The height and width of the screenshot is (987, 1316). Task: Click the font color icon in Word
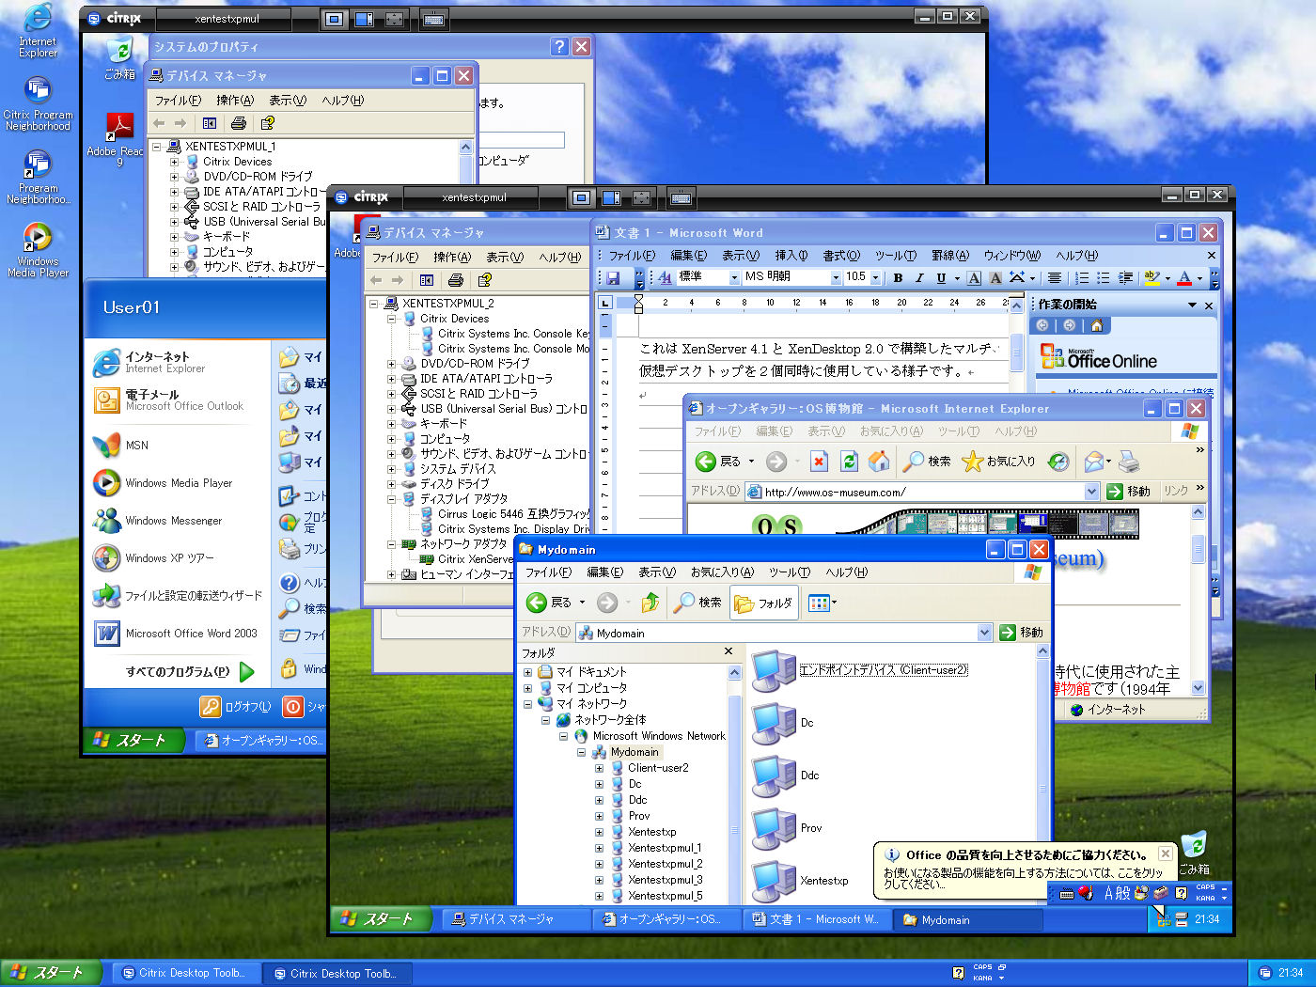[x=1184, y=277]
